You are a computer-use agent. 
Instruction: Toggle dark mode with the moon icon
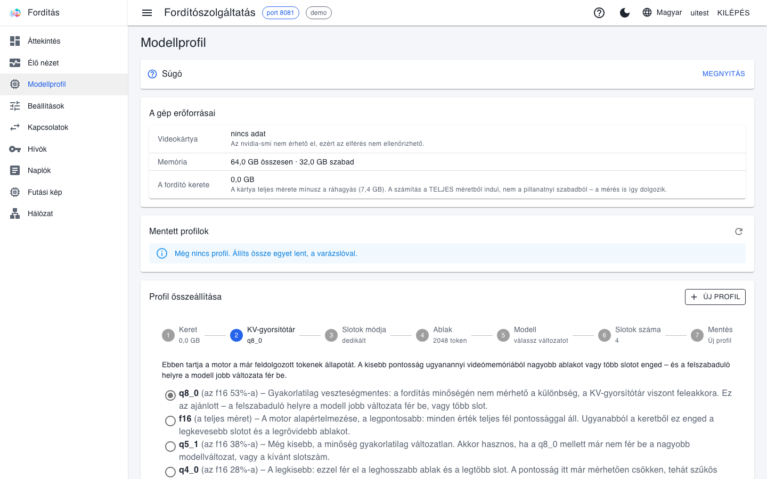pyautogui.click(x=625, y=13)
